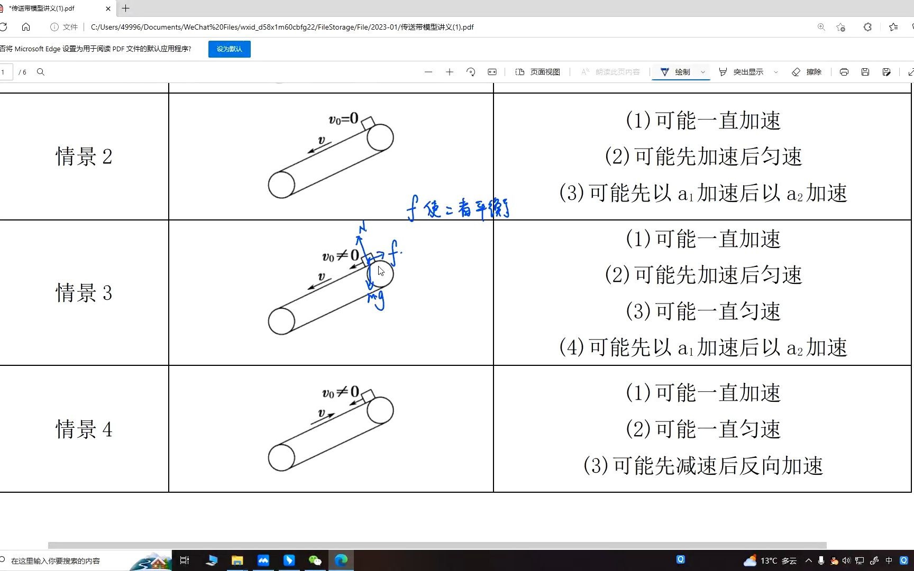This screenshot has height=571, width=914.
Task: Open the 突出显示 highlight dropdown chevron
Action: coord(775,71)
